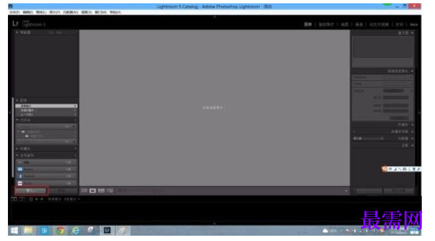Expand the Collections panel header

[17, 149]
